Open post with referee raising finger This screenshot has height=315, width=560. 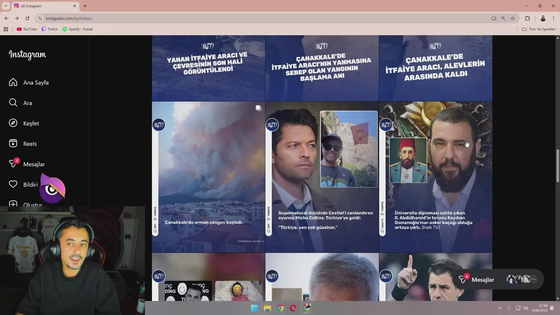point(436,277)
